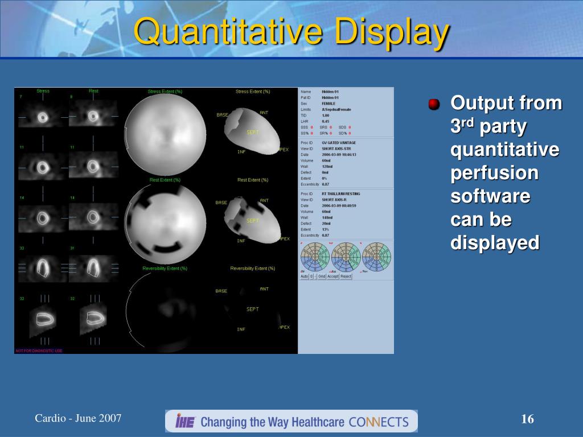Click the NOT FOR DIAGNOSTIC USE notice
The width and height of the screenshot is (583, 437).
coord(39,351)
